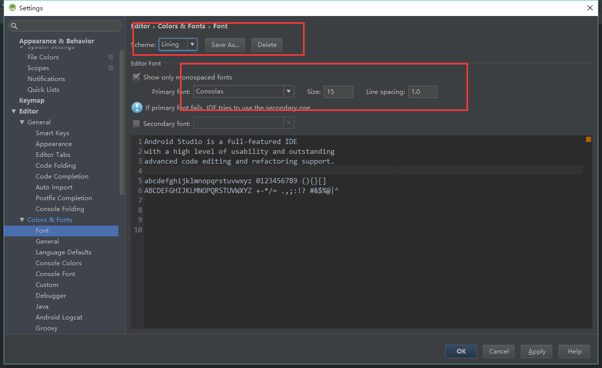Open File Colors settings
The height and width of the screenshot is (368, 602).
coord(43,57)
